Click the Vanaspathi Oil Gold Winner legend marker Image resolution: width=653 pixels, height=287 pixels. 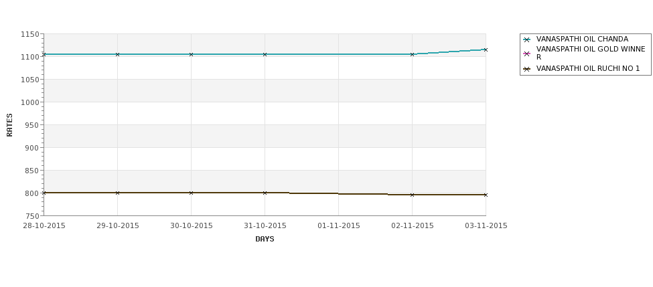pos(527,54)
